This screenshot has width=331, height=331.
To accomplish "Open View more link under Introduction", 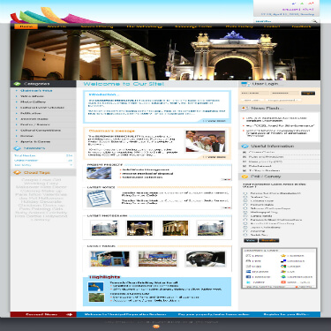I will click(x=216, y=121).
